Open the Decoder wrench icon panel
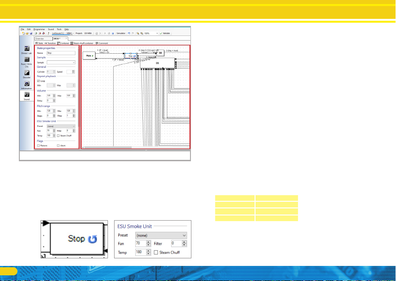Screen dimensions: 396x281 coord(27,73)
